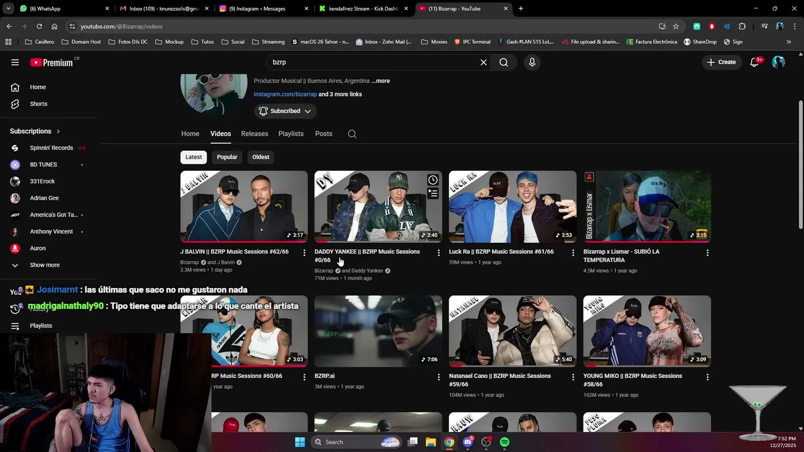
Task: Click the search magnifier button
Action: [x=504, y=62]
